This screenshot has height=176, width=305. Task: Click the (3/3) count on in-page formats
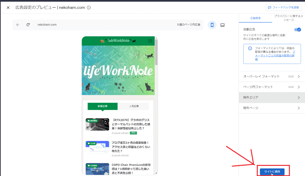(291, 87)
